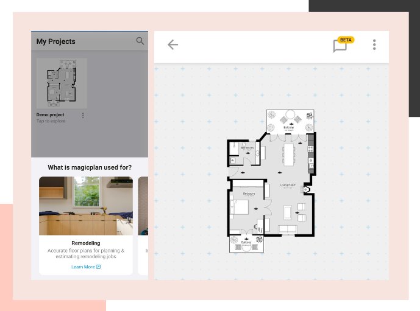The width and height of the screenshot is (420, 311).
Task: Click the dining table in the floor plan
Action: pos(289,155)
